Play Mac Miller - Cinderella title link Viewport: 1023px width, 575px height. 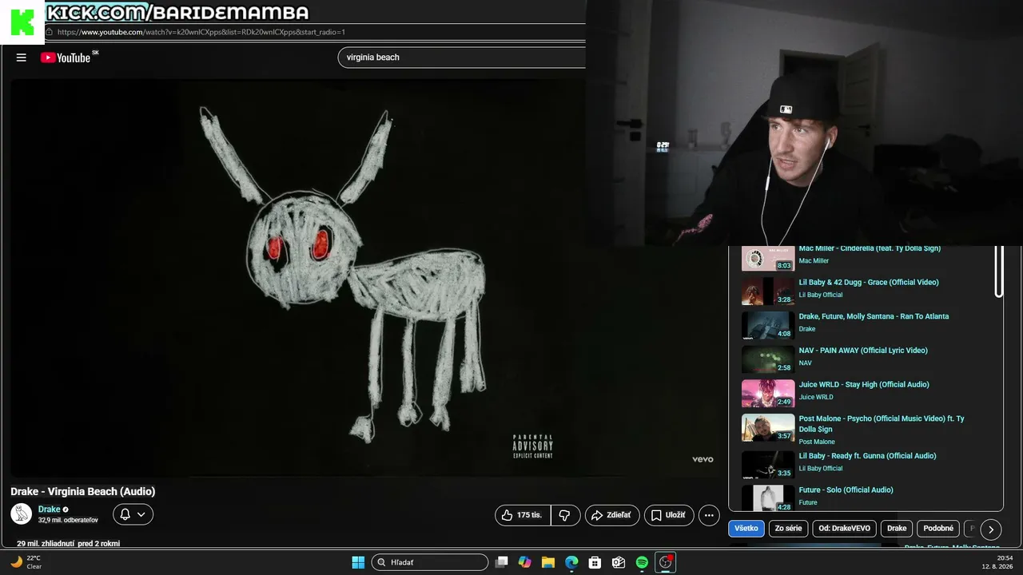click(870, 248)
